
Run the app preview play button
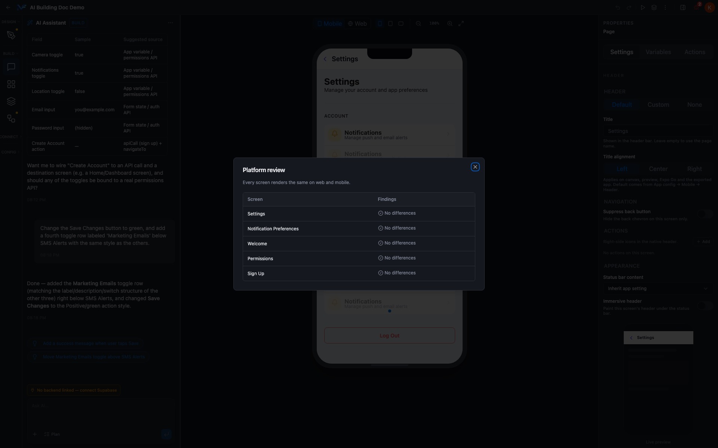(642, 7)
